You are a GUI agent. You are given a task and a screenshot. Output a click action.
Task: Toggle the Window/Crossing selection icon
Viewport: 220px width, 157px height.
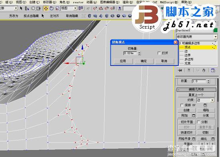point(38,8)
